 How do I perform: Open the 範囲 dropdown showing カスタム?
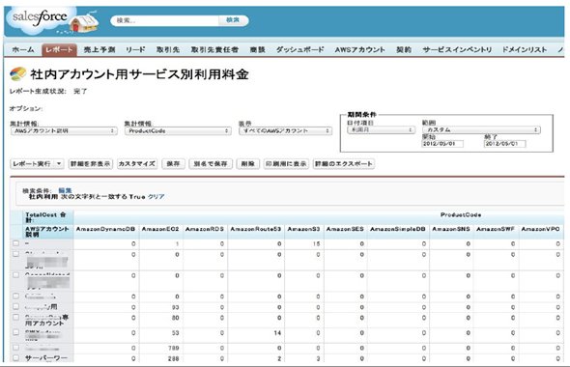point(481,129)
